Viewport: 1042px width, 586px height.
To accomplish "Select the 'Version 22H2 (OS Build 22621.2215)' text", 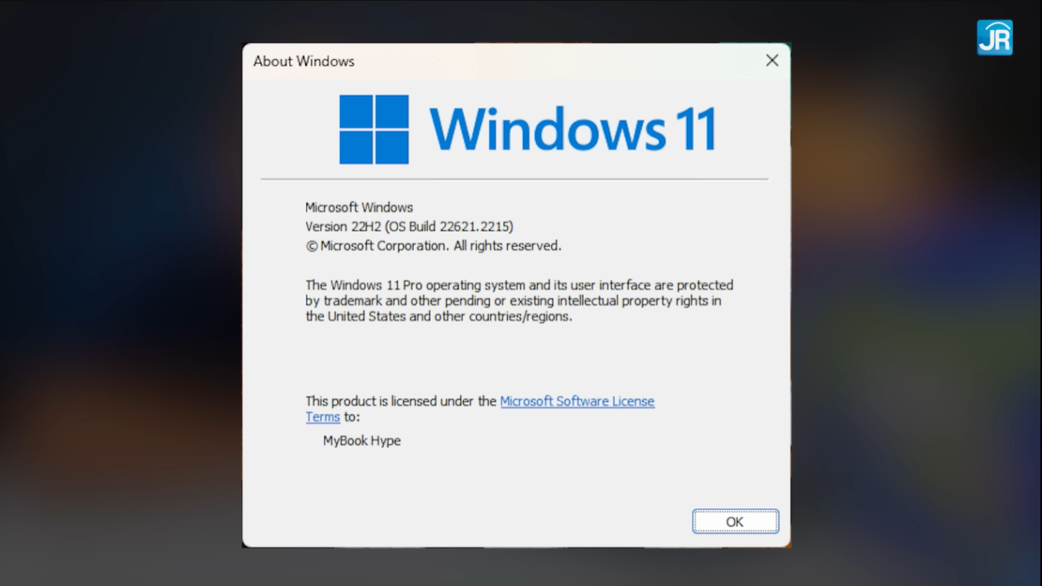I will tap(409, 226).
